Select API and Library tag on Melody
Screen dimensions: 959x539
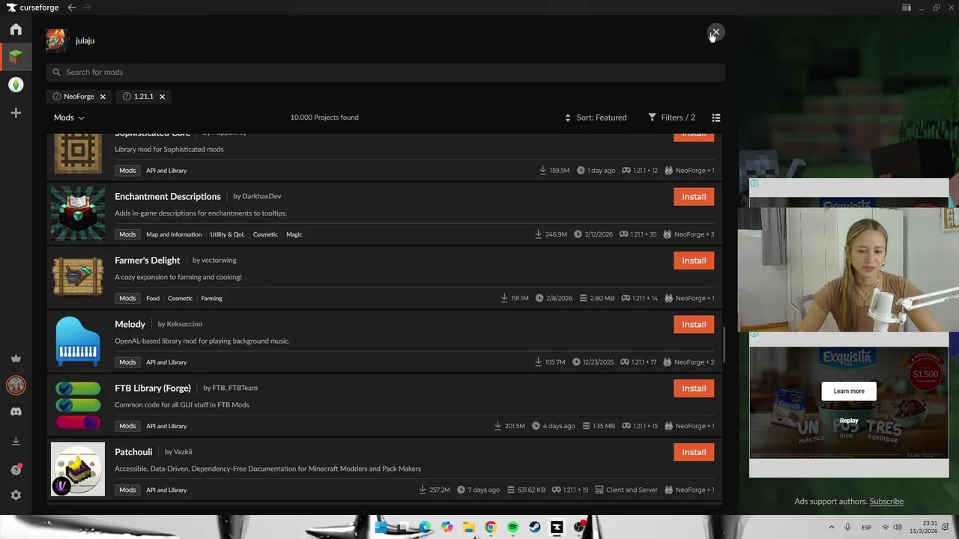[166, 362]
